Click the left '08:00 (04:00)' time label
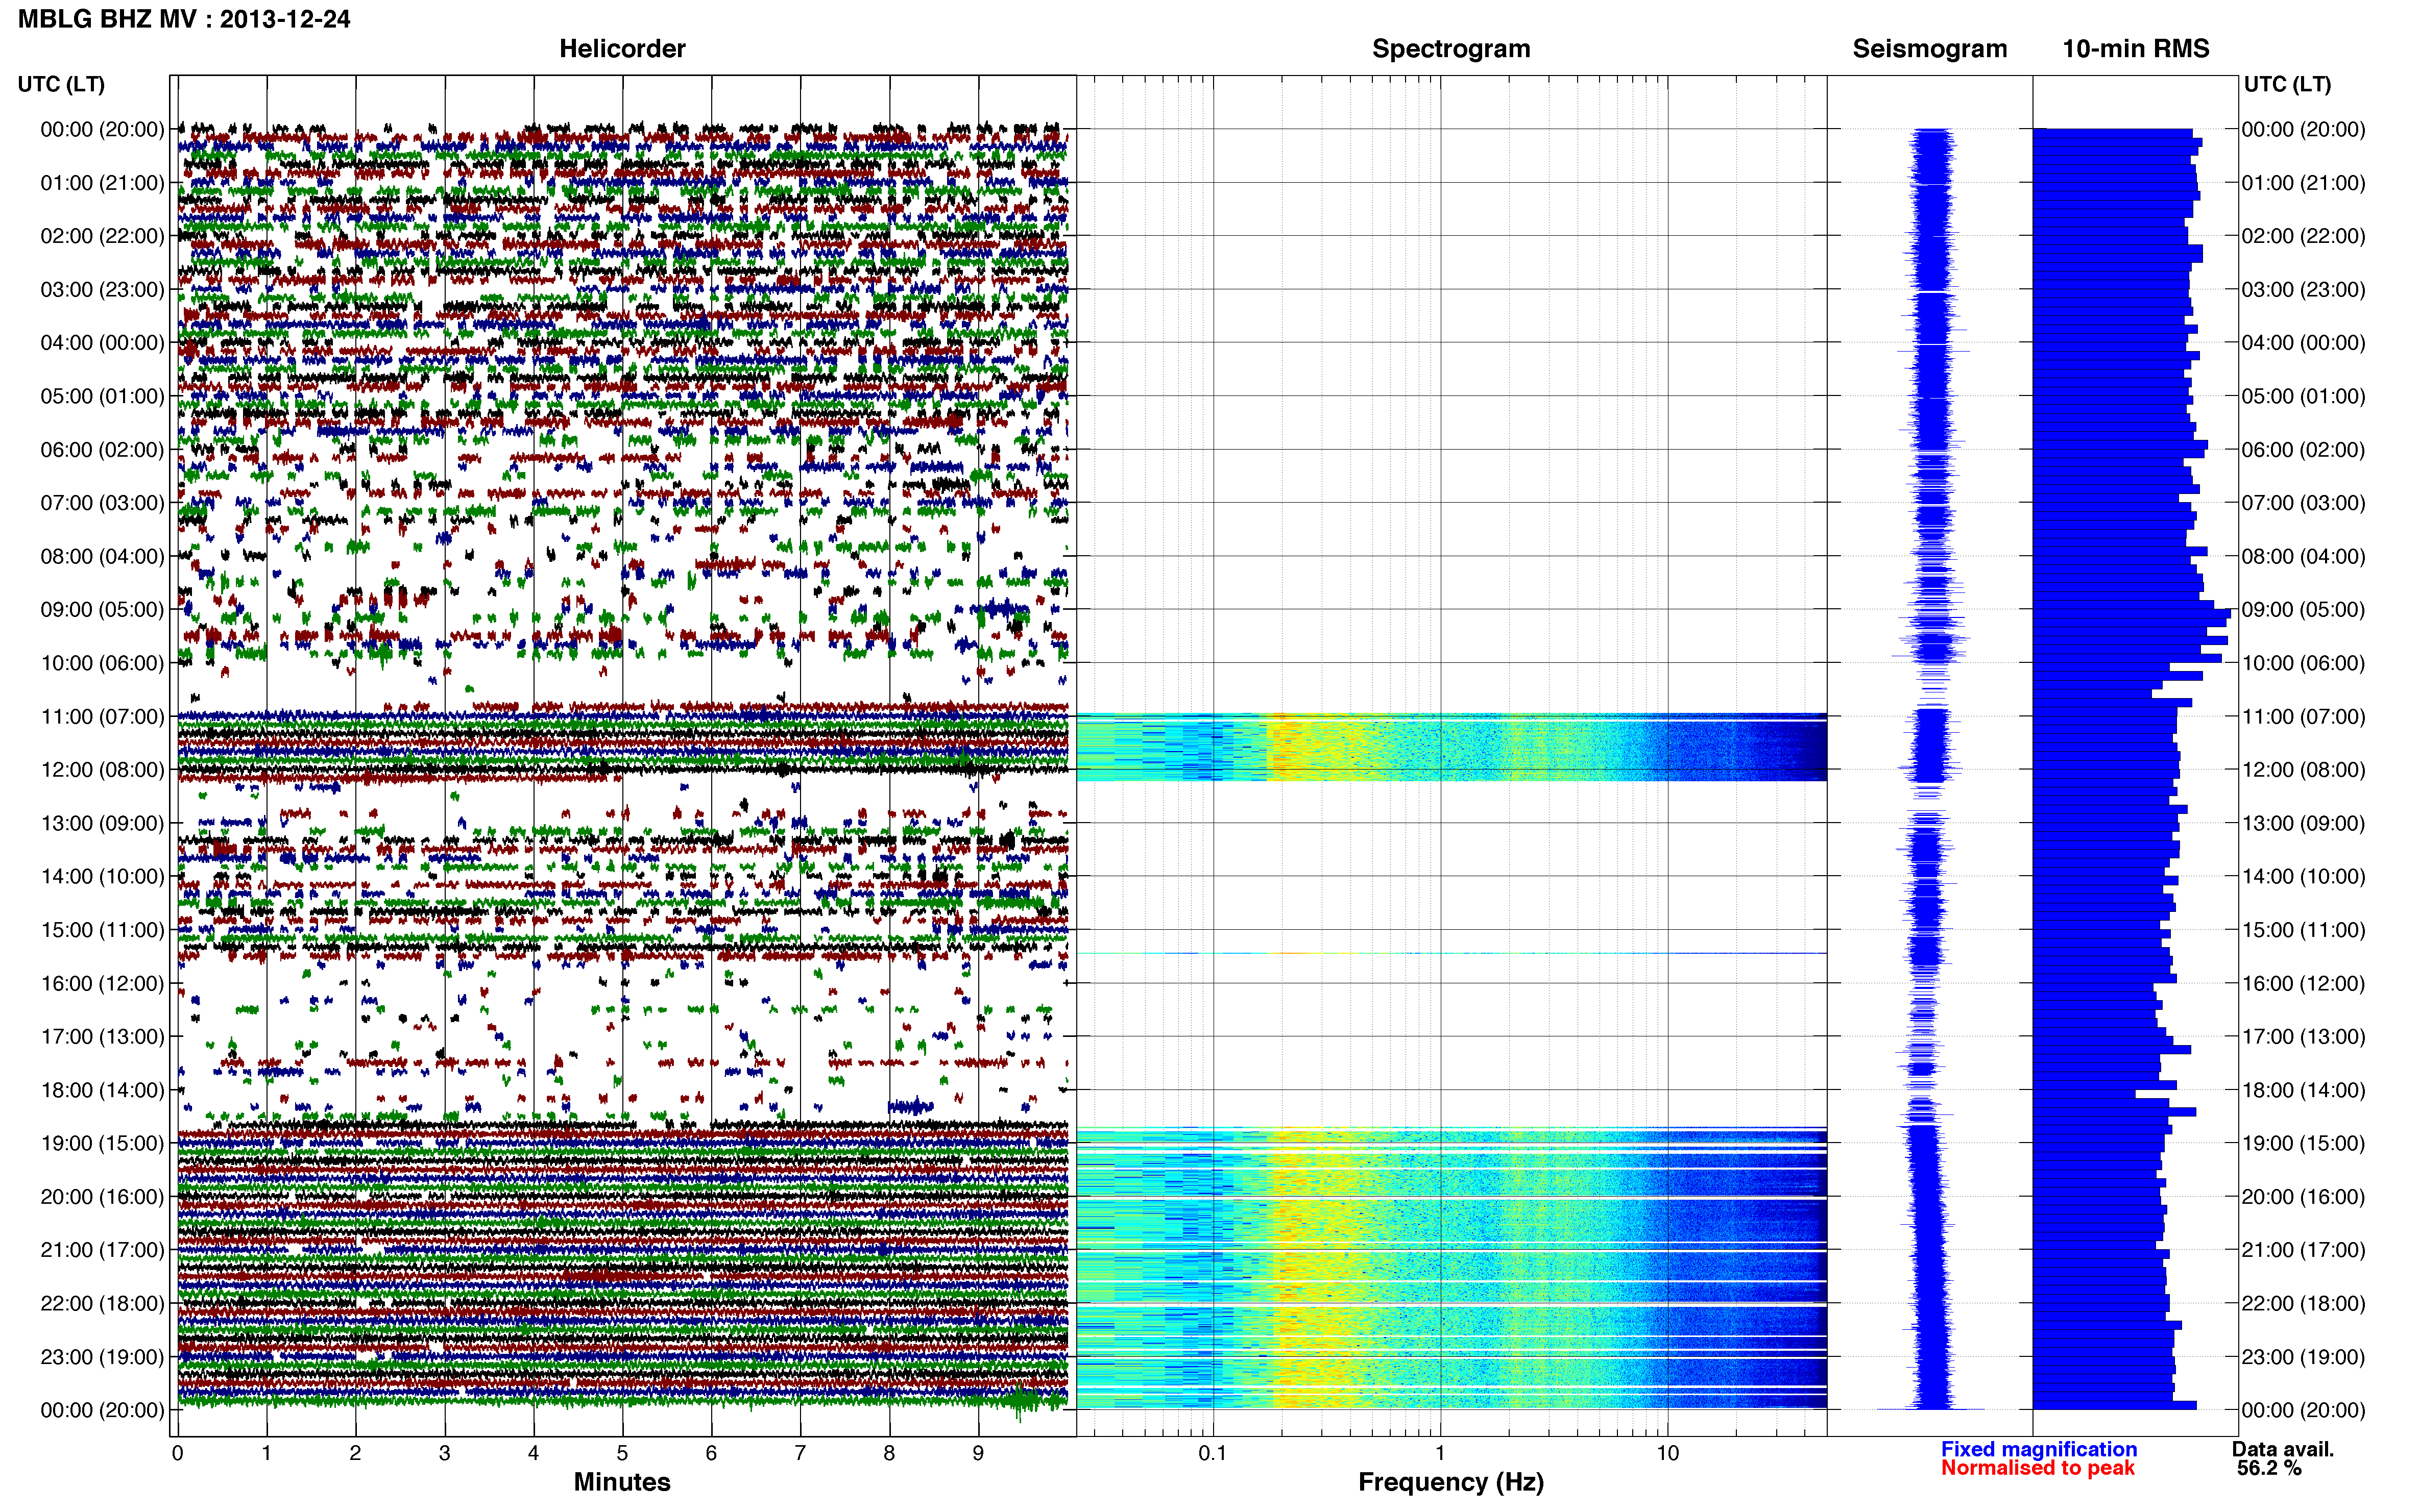The width and height of the screenshot is (2420, 1512). pos(102,556)
